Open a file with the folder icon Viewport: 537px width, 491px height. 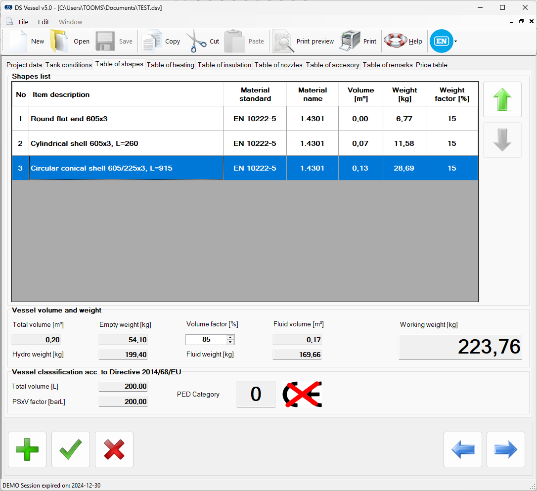click(x=59, y=42)
